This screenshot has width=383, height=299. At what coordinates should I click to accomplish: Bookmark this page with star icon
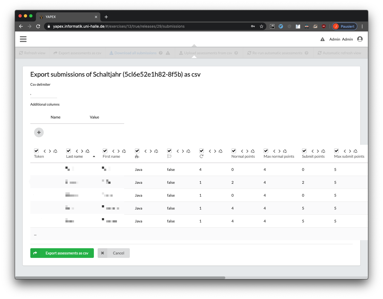pyautogui.click(x=262, y=26)
